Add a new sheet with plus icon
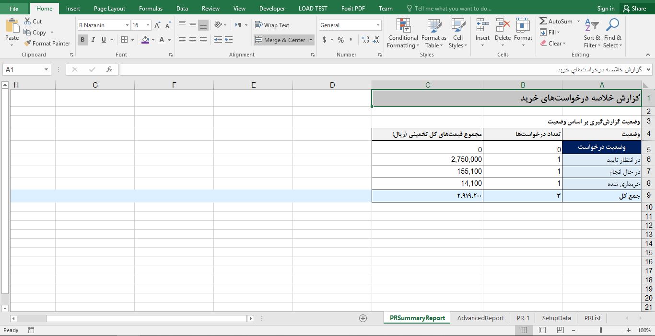655x336 pixels. (363, 318)
